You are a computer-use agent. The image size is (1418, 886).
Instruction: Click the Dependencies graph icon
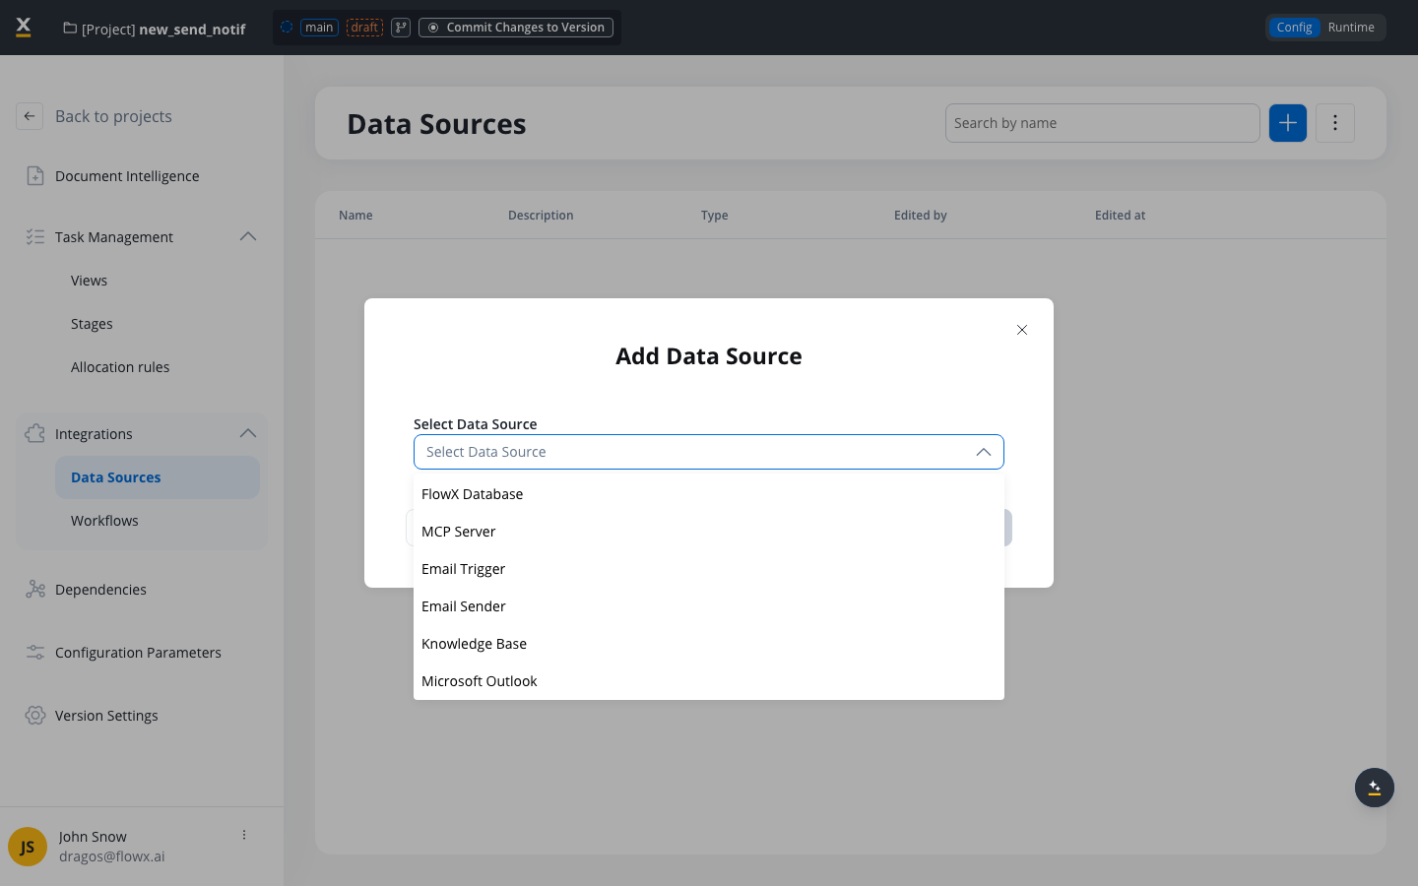tap(35, 590)
